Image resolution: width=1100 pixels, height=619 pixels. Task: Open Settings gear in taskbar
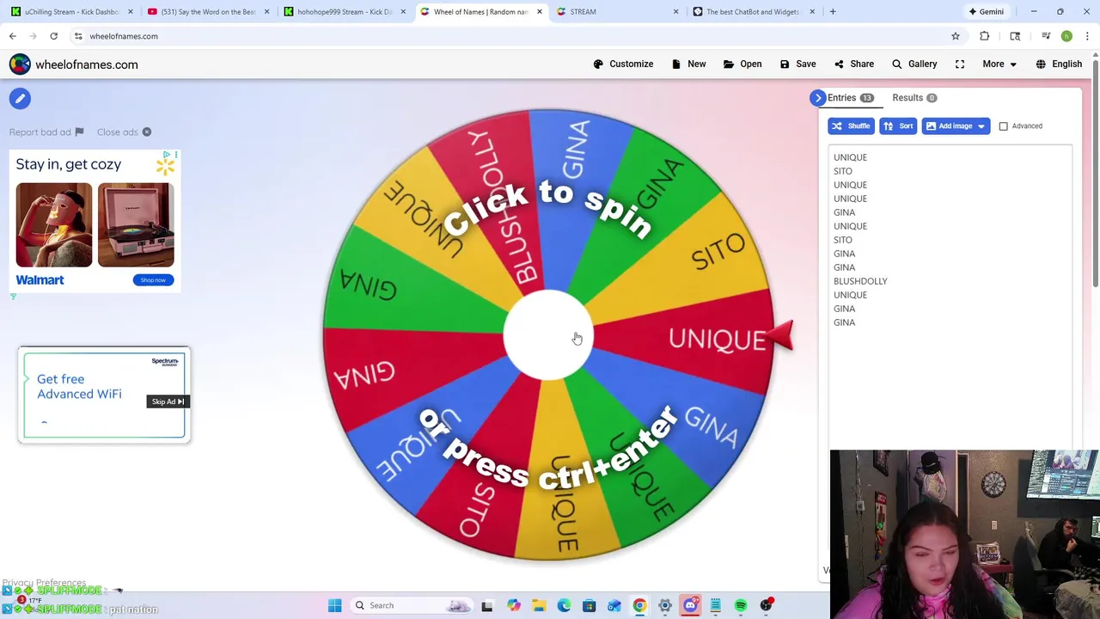coord(664,605)
